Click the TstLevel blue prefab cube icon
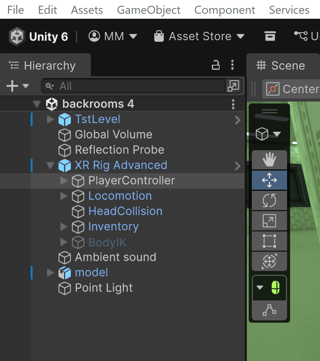The width and height of the screenshot is (320, 361). [65, 120]
